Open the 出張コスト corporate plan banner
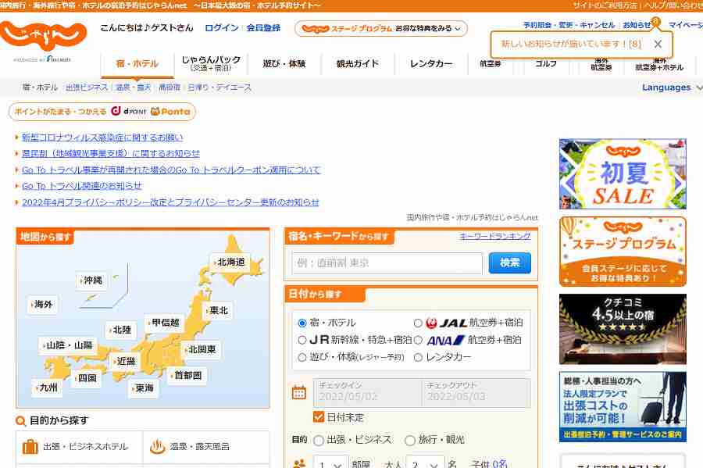The image size is (703, 468). tap(623, 406)
